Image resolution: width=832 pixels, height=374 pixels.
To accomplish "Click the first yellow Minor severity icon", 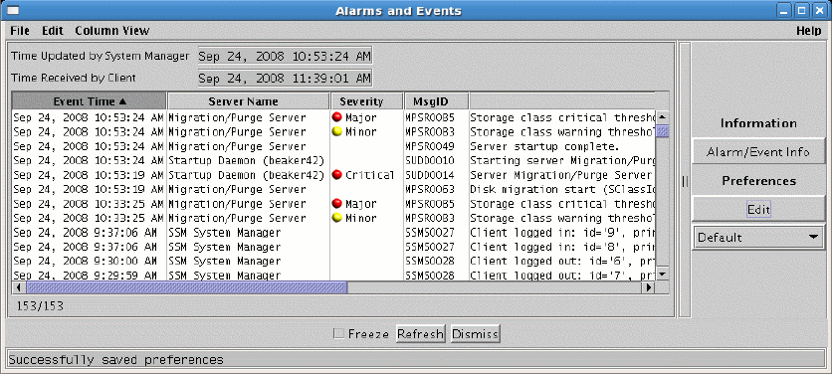I will click(337, 131).
